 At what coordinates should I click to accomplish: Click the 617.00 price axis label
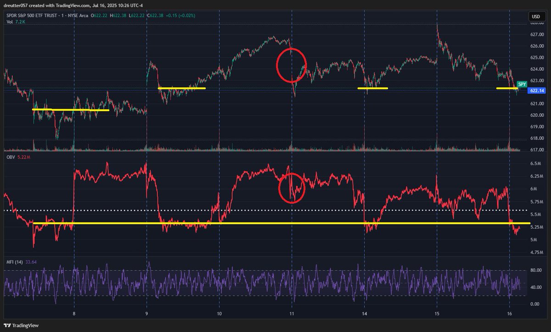tap(537, 150)
